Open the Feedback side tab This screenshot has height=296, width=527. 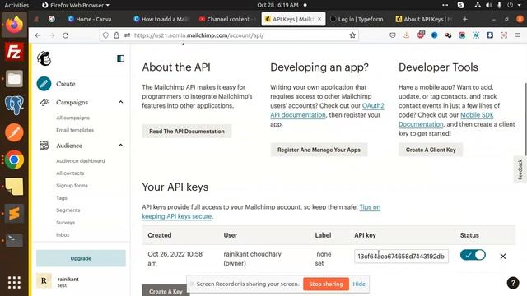click(x=520, y=169)
